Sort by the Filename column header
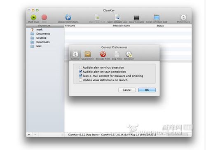Screen dimensions: 206x150 [88, 26]
